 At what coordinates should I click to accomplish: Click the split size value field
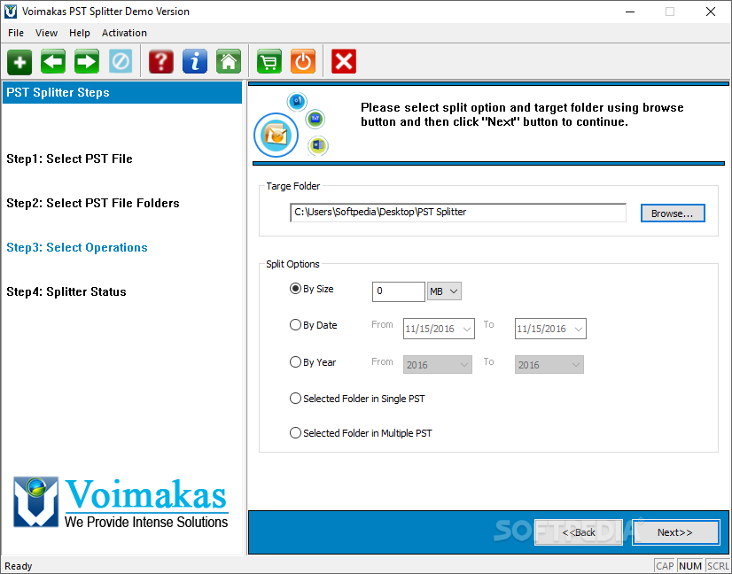coord(398,291)
